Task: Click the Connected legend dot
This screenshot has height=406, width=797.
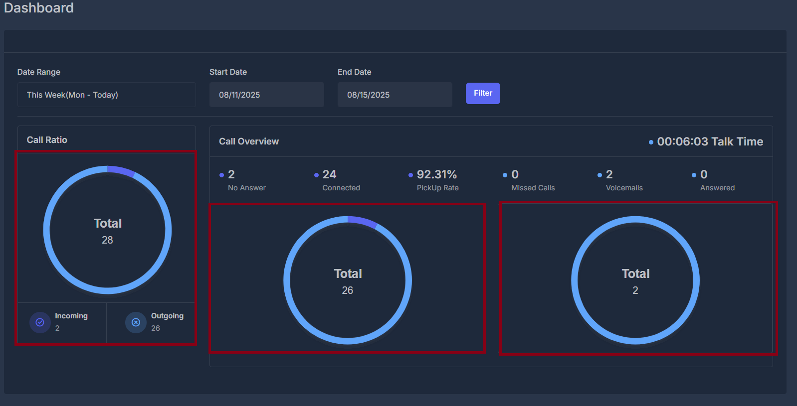Action: (316, 175)
